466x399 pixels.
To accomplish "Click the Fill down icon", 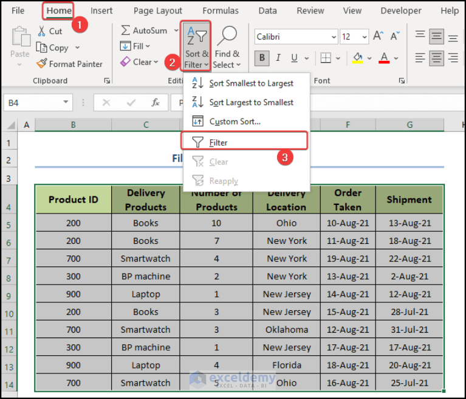I will click(x=125, y=46).
